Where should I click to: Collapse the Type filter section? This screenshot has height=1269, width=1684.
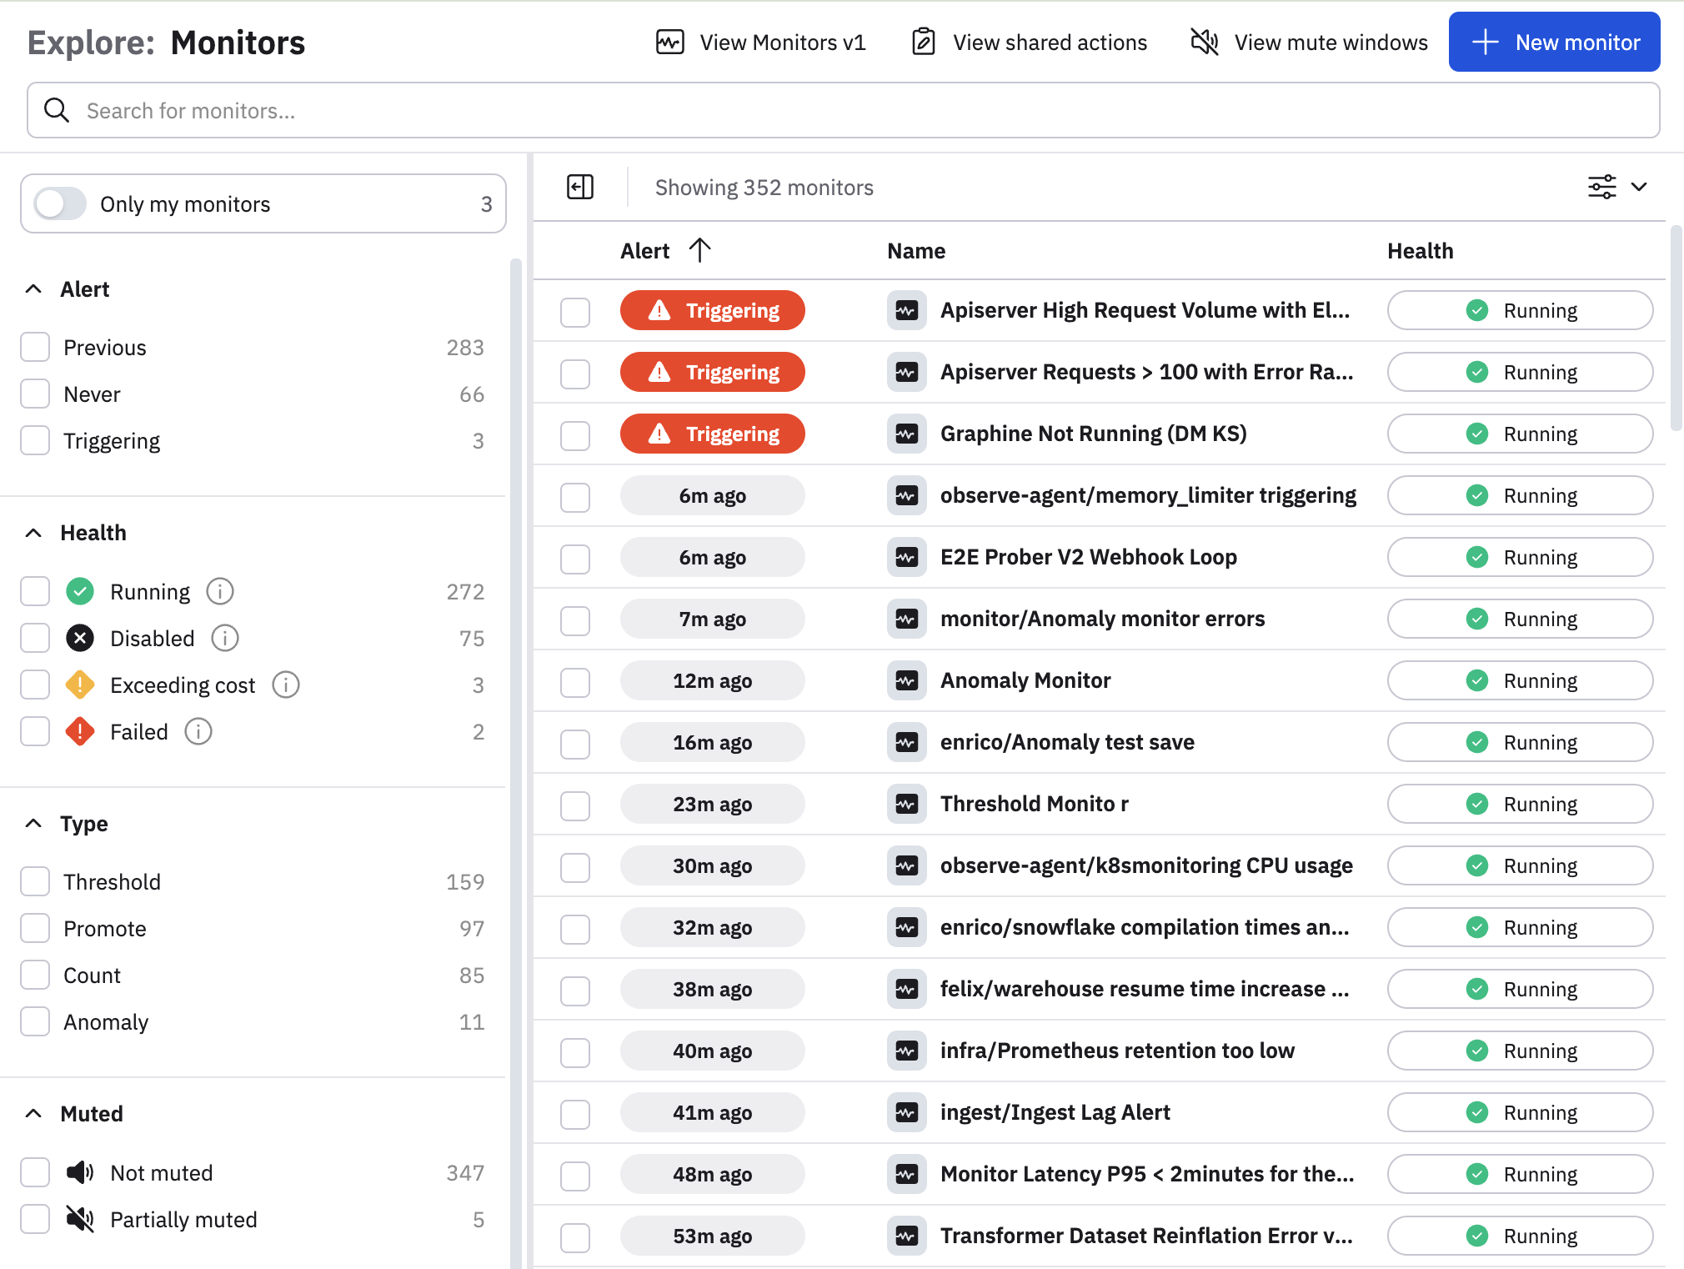coord(33,823)
